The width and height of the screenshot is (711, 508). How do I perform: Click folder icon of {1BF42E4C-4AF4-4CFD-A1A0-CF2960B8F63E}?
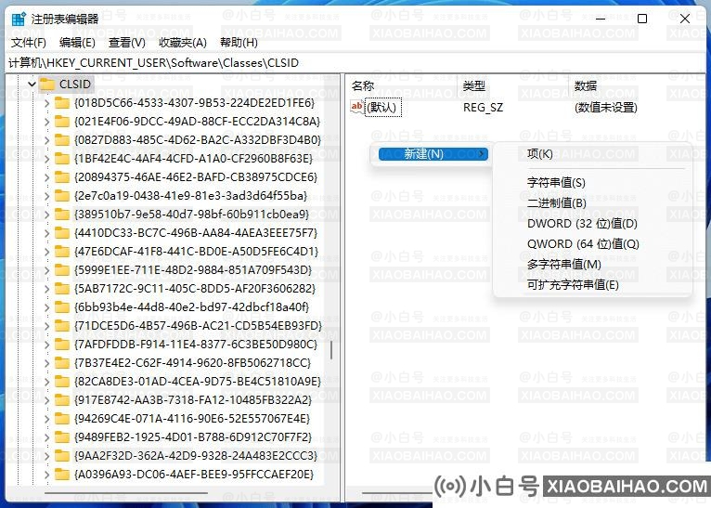(x=62, y=159)
